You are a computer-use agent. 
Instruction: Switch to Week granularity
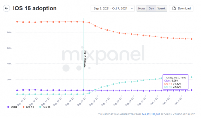(161, 8)
